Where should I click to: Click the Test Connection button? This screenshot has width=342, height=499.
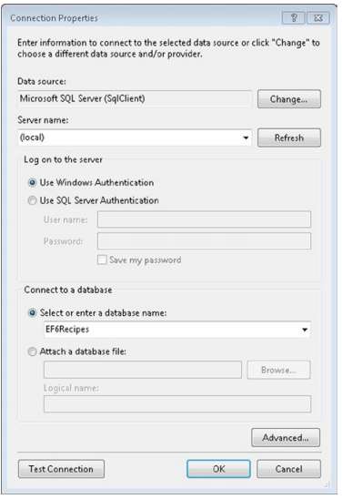[x=61, y=469]
